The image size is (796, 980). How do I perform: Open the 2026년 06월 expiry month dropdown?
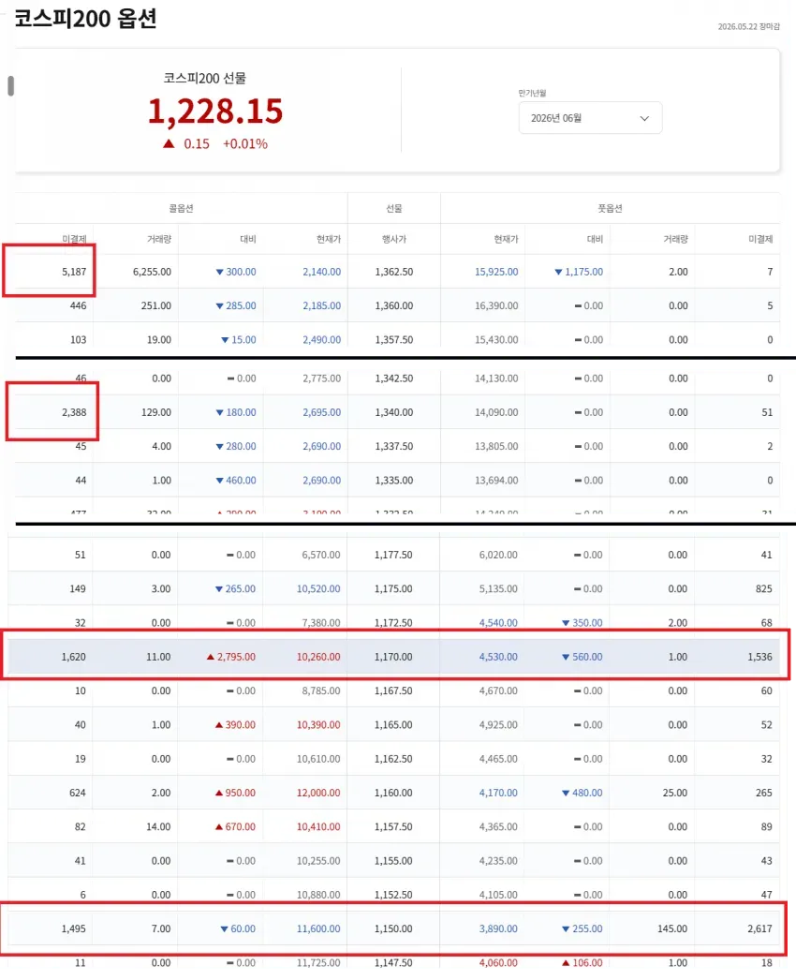[590, 118]
